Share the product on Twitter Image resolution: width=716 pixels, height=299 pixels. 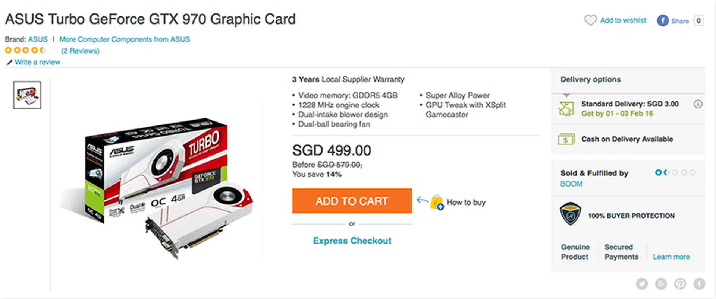[642, 283]
